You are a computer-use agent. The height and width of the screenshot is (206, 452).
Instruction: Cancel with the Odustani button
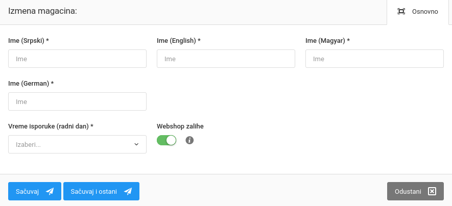415,191
